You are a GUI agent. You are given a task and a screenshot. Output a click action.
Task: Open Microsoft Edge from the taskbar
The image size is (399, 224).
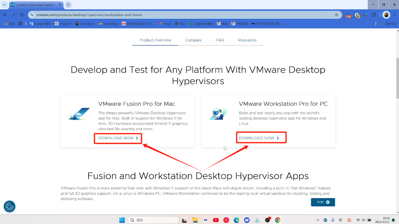236,220
